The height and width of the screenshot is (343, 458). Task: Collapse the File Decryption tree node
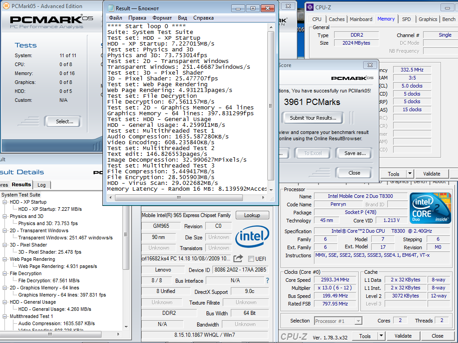click(x=4, y=273)
